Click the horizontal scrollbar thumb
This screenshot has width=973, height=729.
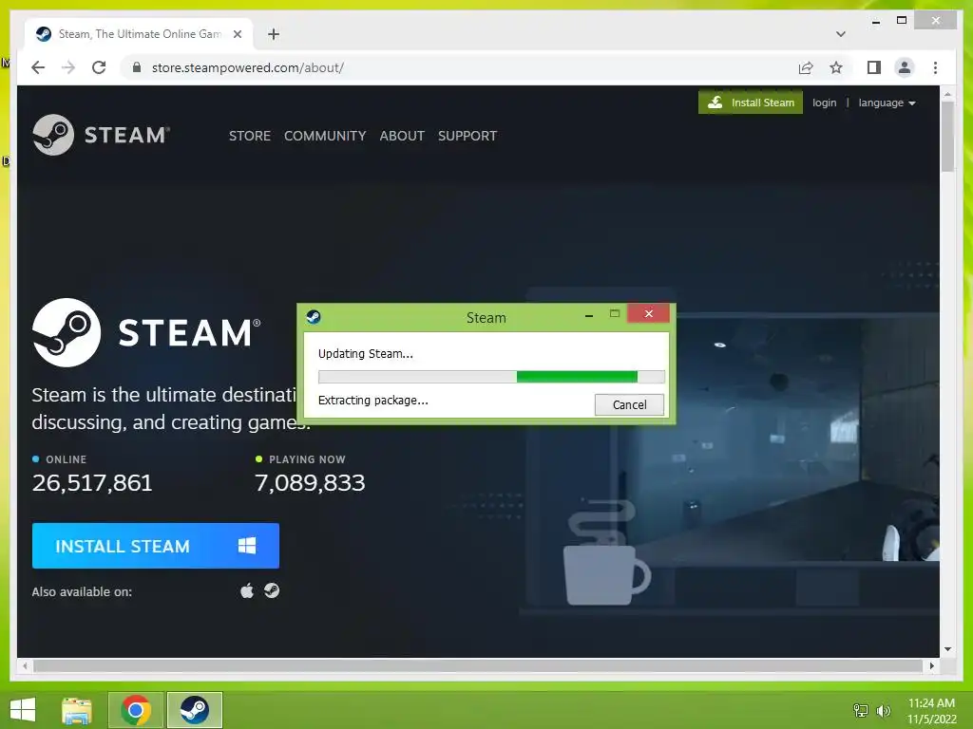478,665
